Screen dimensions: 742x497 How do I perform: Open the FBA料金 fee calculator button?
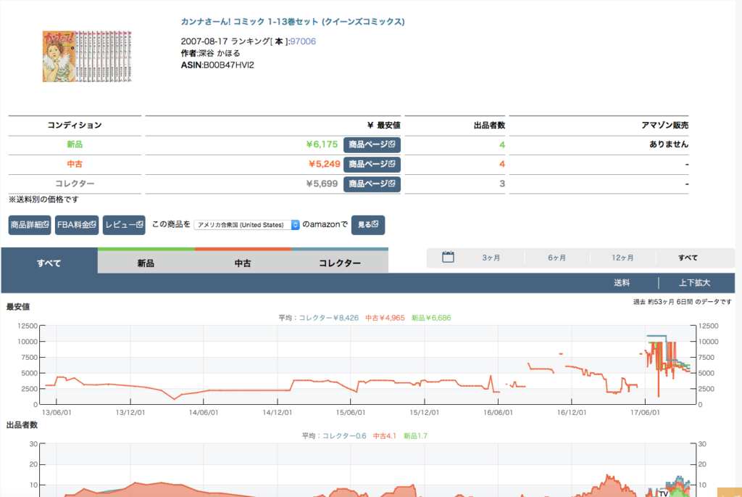(x=77, y=225)
